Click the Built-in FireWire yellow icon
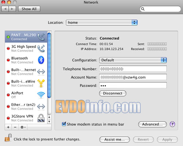The height and width of the screenshot is (146, 183). click(41, 83)
